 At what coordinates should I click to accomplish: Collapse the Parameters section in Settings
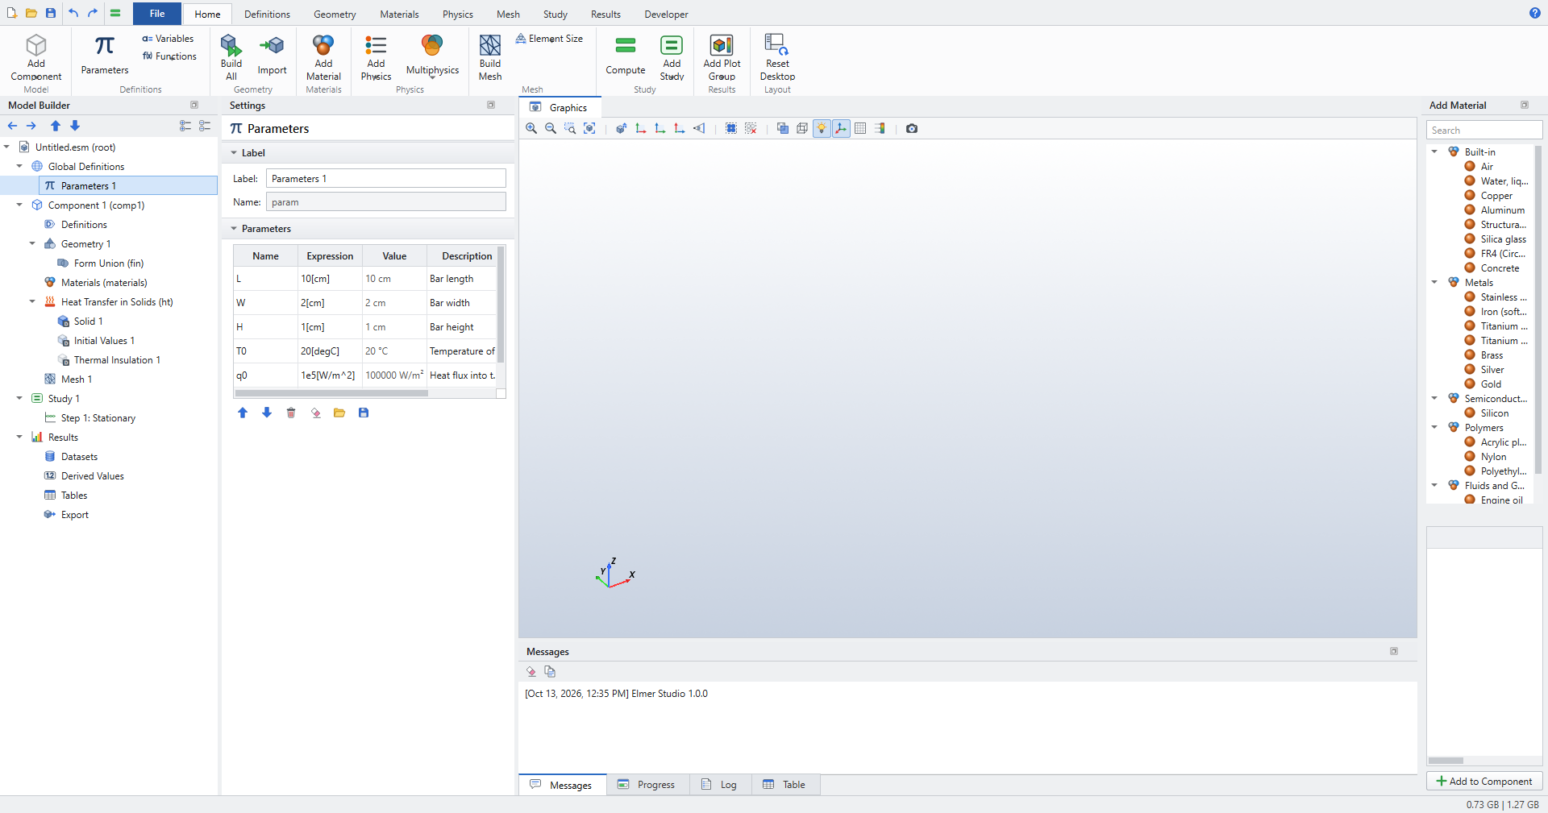(x=234, y=229)
